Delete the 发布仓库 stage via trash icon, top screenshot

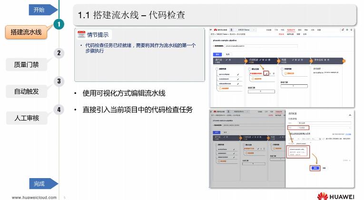(x=325, y=60)
